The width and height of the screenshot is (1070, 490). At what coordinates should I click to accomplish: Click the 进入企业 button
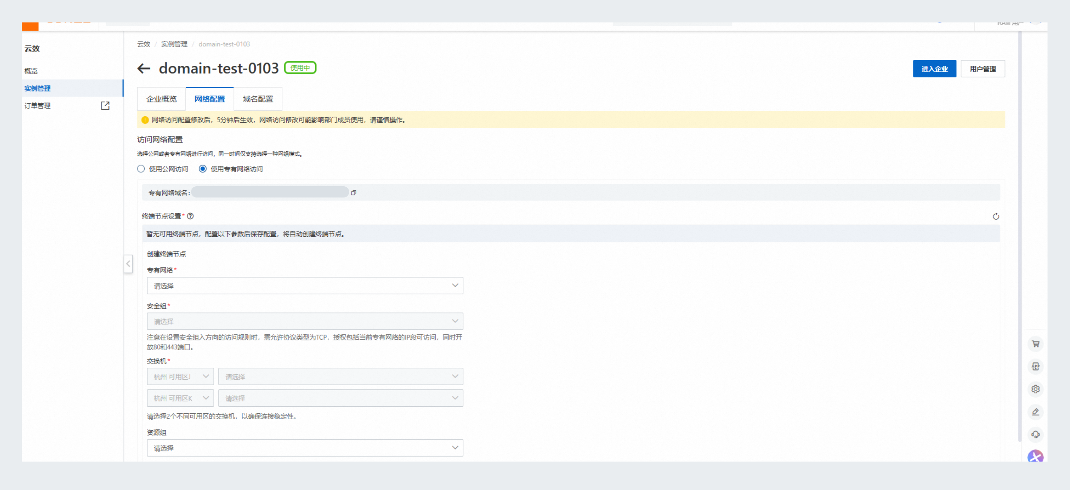click(934, 69)
